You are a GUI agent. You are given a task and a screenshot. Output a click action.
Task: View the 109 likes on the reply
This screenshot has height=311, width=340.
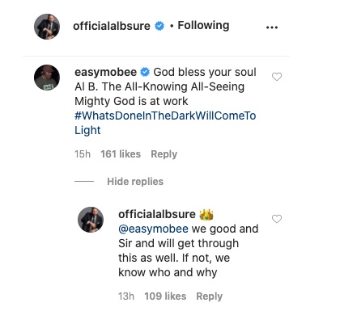click(x=165, y=296)
